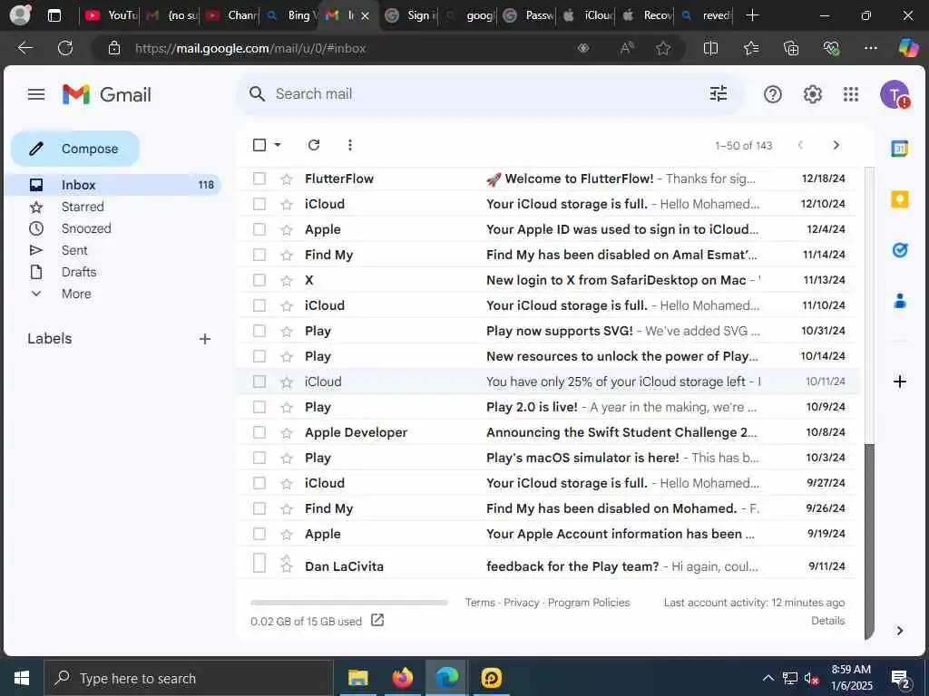Screen dimensions: 929x696
Task: Add page to favorites star icon
Action: click(x=663, y=49)
